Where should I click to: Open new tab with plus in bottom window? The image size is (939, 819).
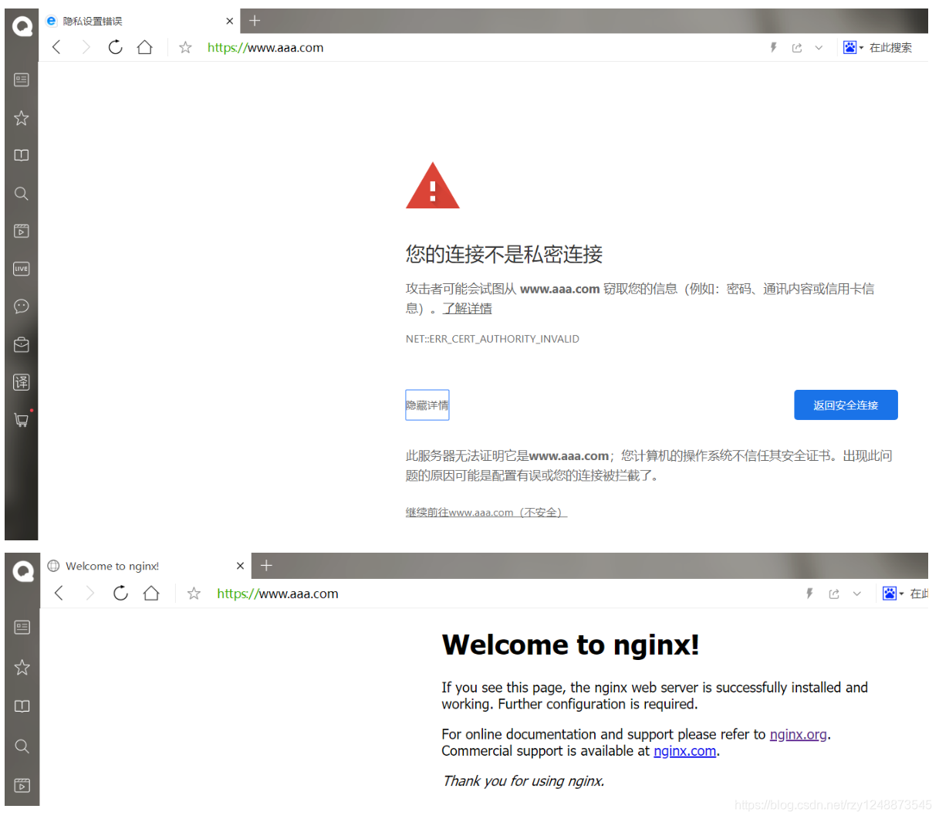click(x=266, y=565)
